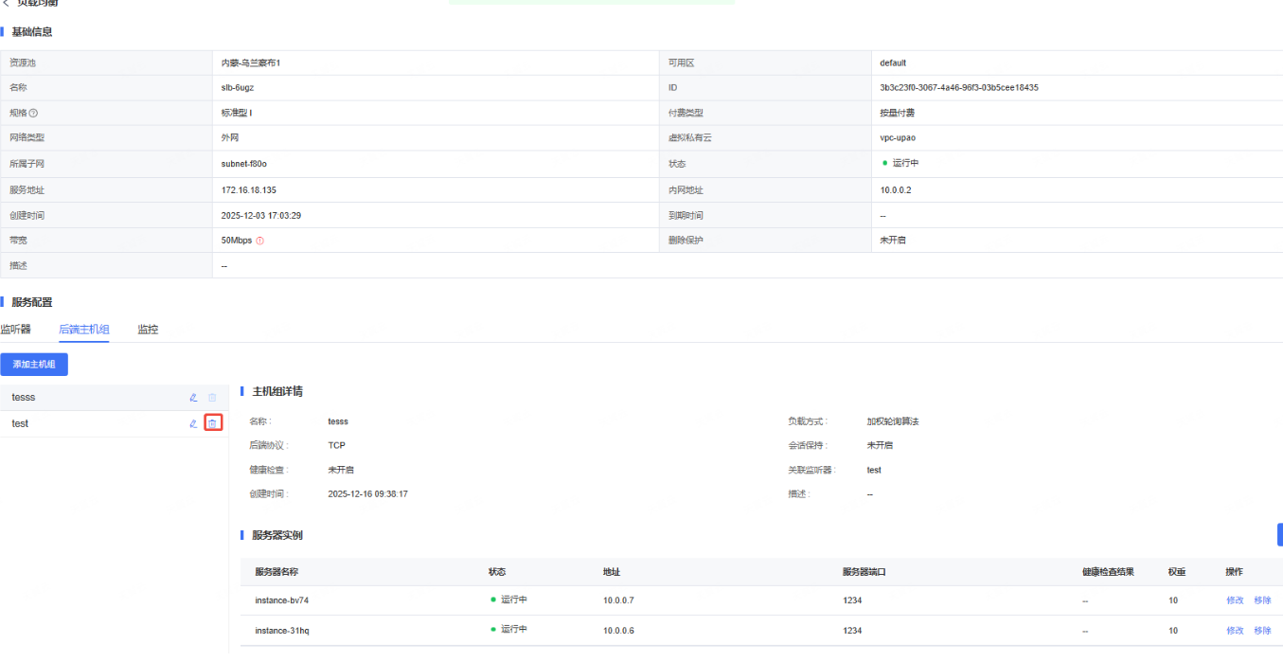Click the load balancer name slb-6ugz
1283x662 pixels.
point(238,87)
